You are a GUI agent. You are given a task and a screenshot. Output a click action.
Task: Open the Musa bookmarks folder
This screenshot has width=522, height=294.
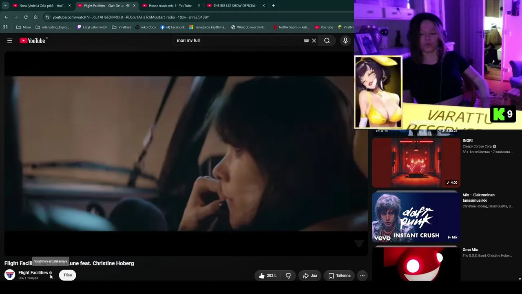click(23, 27)
